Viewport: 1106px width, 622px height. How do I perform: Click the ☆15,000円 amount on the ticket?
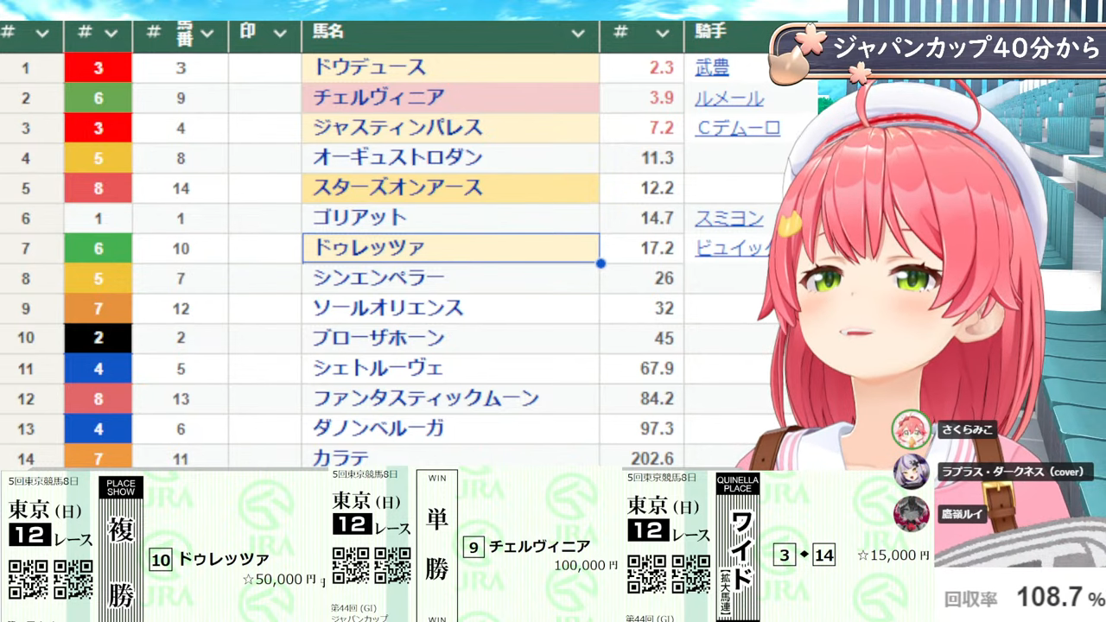893,555
